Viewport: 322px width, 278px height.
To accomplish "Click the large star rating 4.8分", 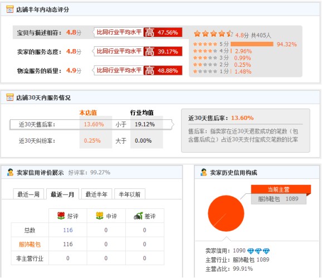I will tap(213, 33).
